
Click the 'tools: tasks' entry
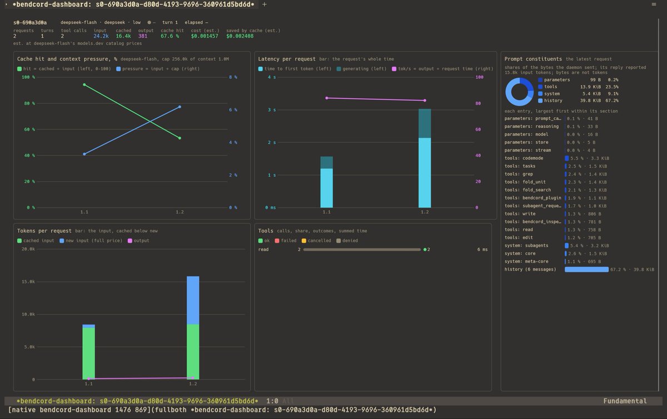click(520, 166)
